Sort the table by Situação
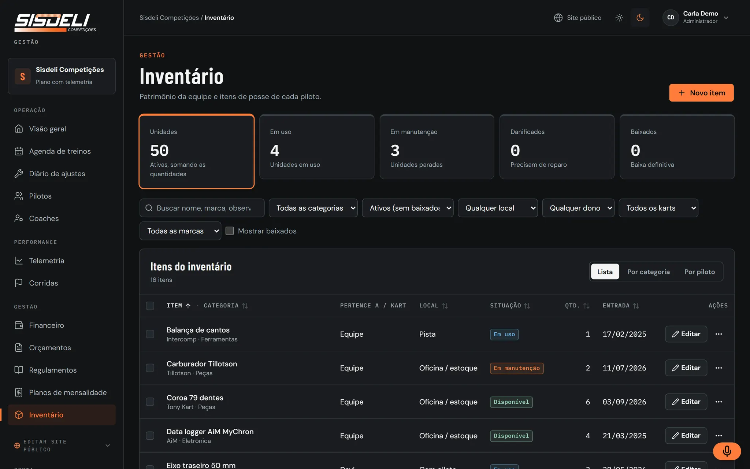The width and height of the screenshot is (750, 469). (510, 306)
